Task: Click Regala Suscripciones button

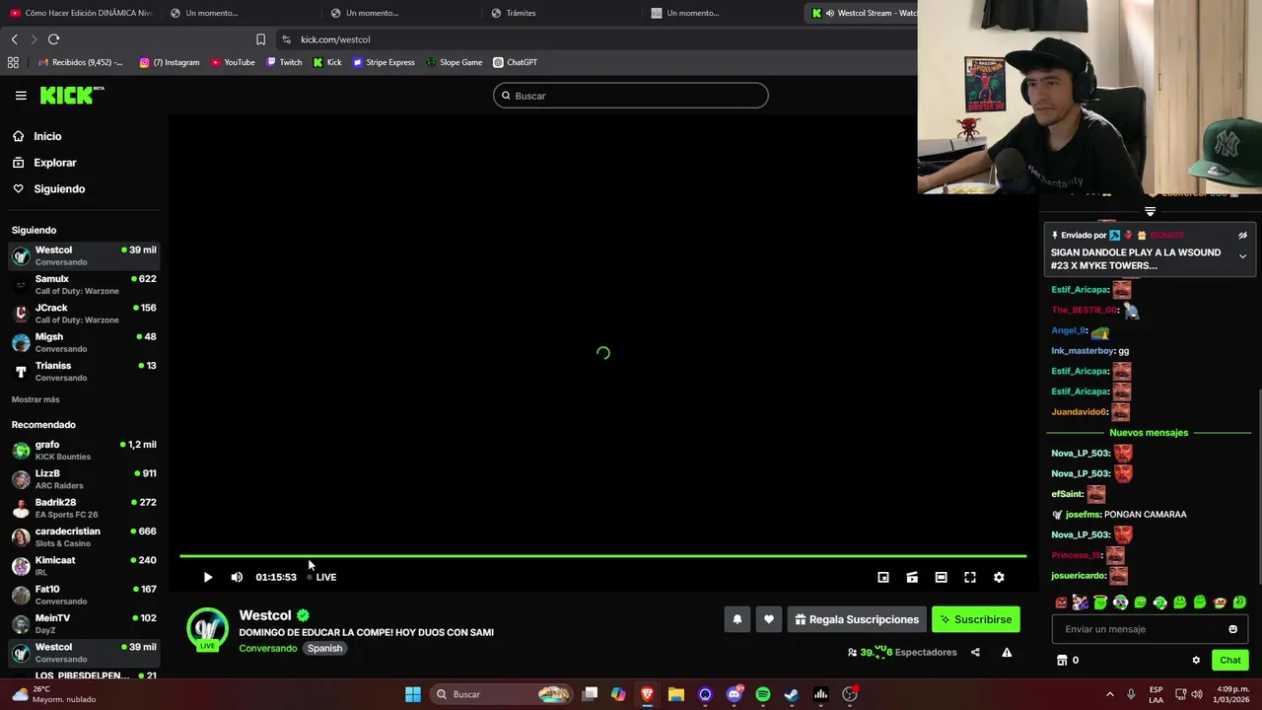Action: point(857,619)
